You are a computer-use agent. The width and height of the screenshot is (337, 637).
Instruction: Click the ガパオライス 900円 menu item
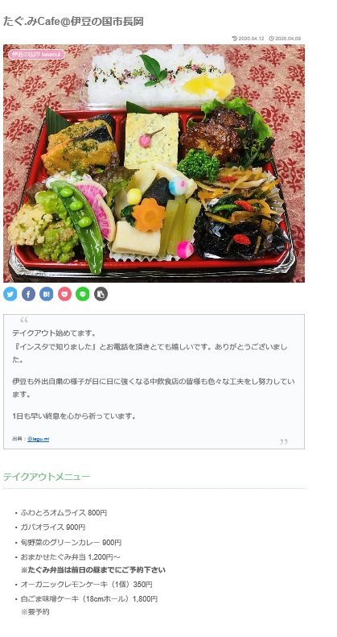tap(53, 527)
